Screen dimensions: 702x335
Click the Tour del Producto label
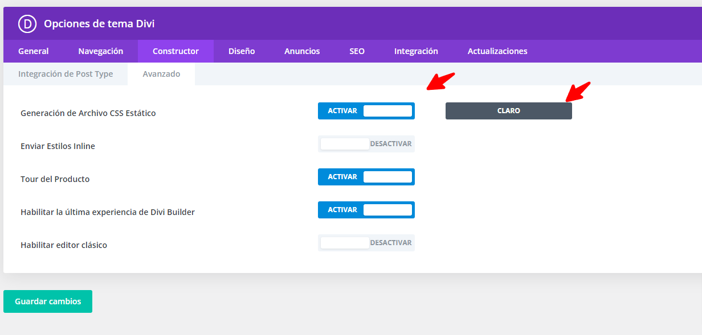(55, 179)
